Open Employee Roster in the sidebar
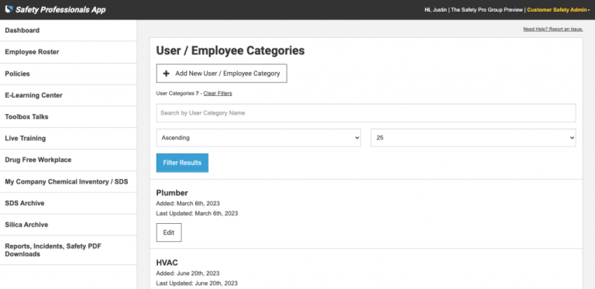This screenshot has width=595, height=289. coord(68,52)
